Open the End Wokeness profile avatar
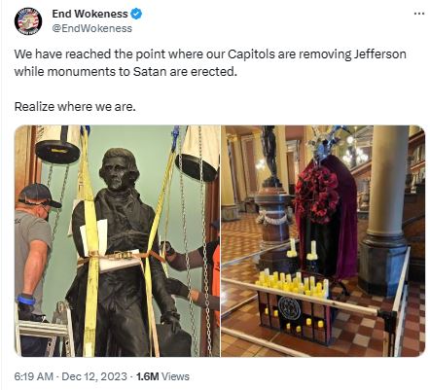The height and width of the screenshot is (390, 430). click(28, 21)
